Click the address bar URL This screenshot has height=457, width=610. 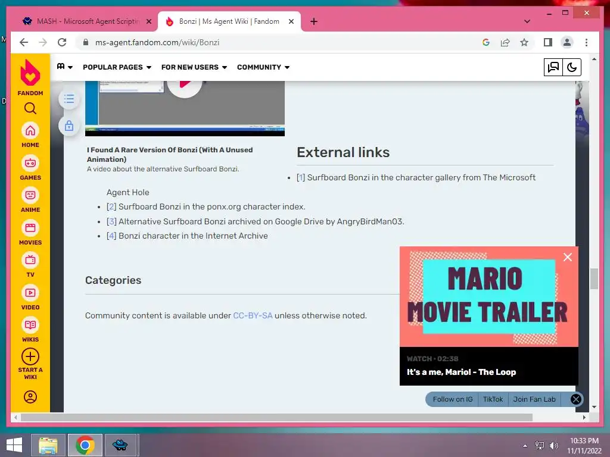[157, 42]
